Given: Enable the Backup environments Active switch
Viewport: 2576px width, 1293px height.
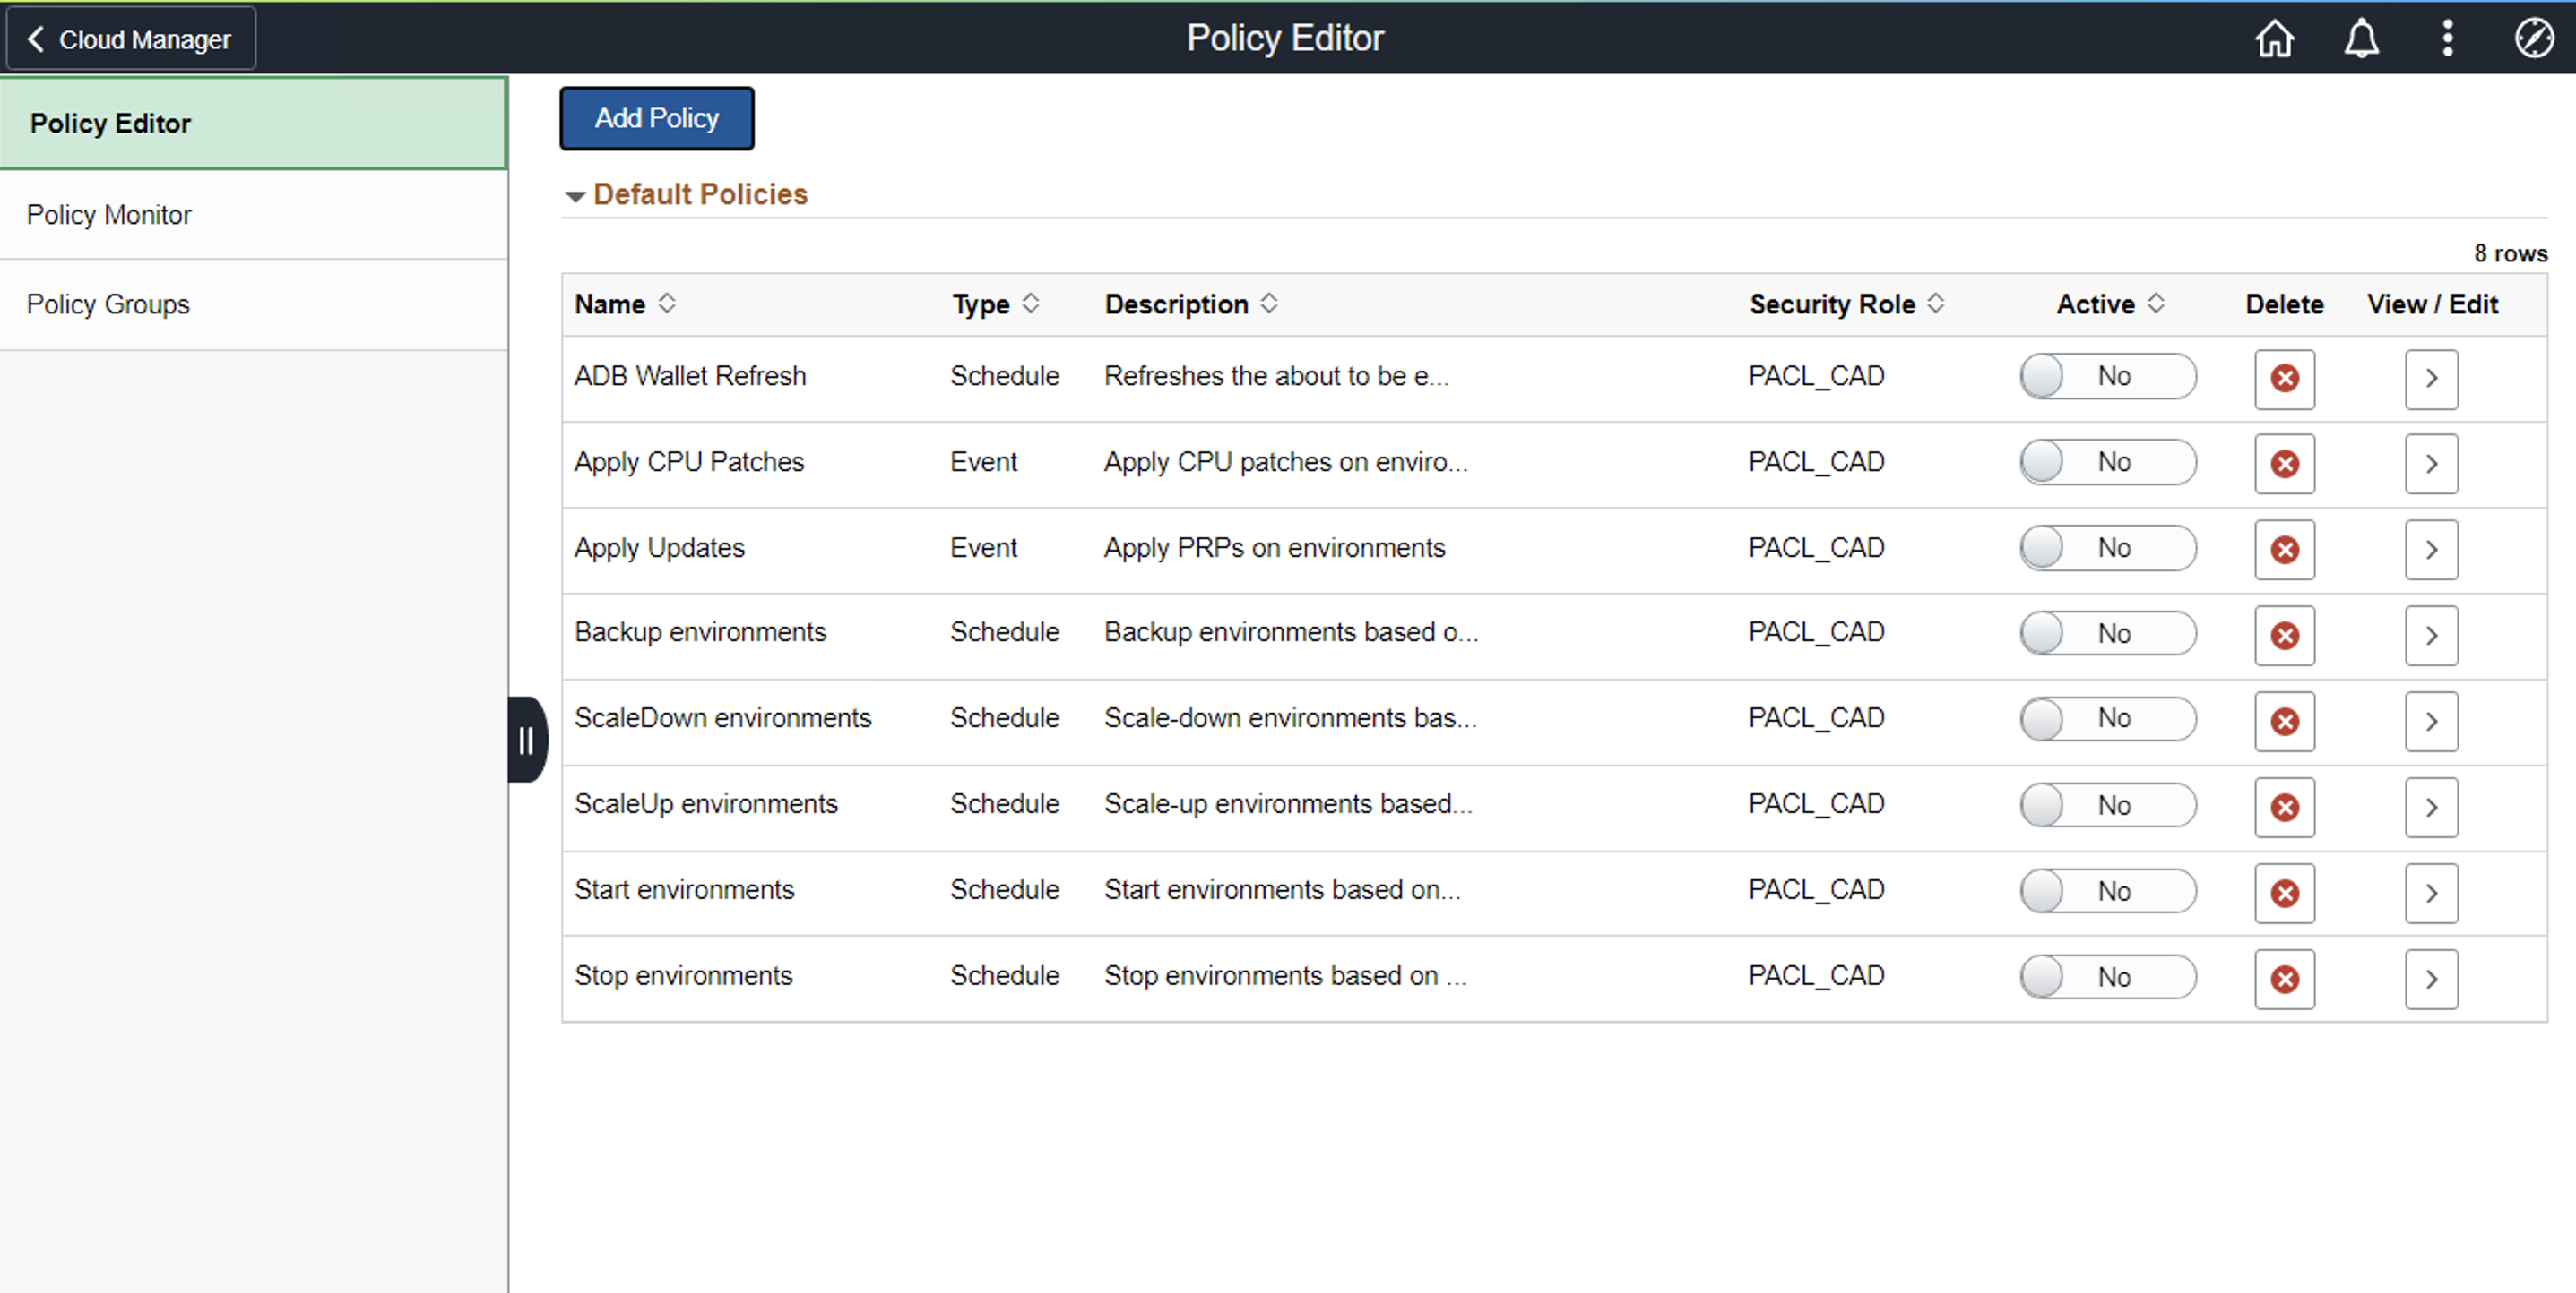Looking at the screenshot, I should tap(2107, 633).
